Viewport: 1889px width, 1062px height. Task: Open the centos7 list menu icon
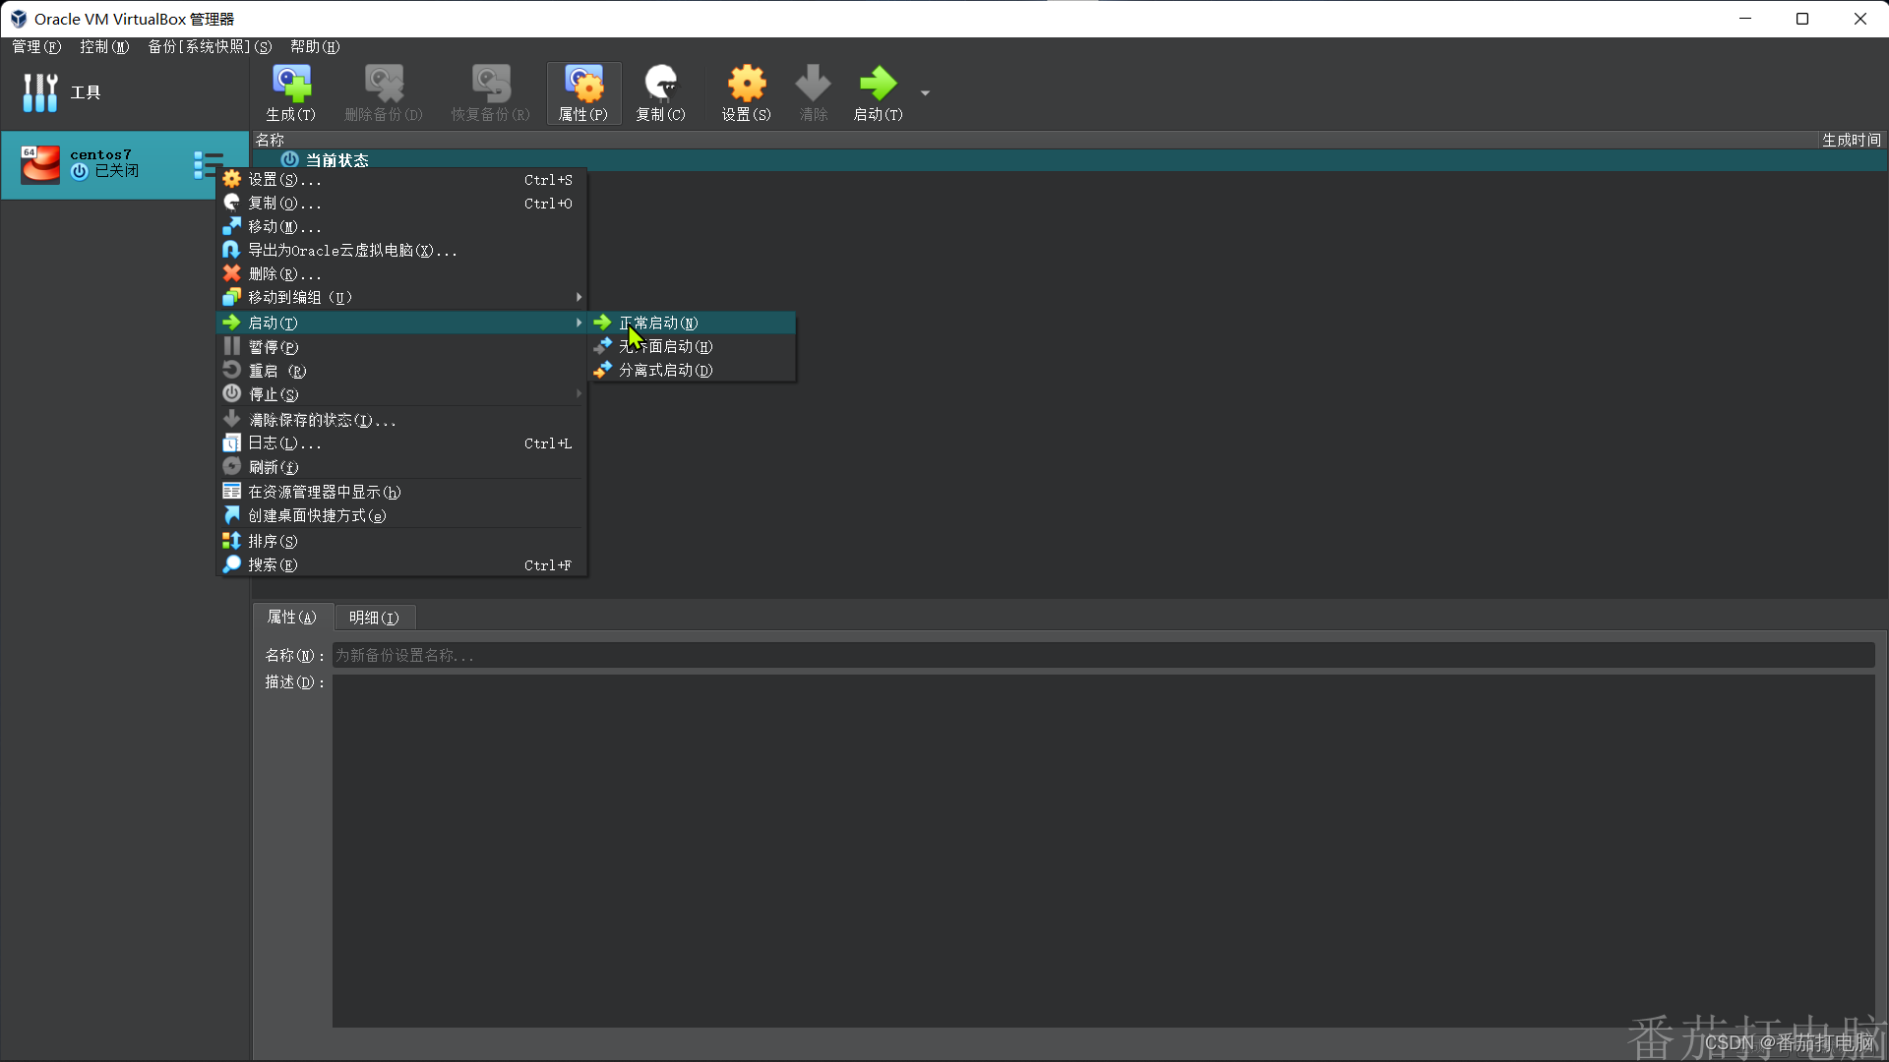[x=208, y=165]
